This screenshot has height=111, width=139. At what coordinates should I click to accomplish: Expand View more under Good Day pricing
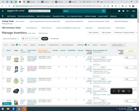97,76
